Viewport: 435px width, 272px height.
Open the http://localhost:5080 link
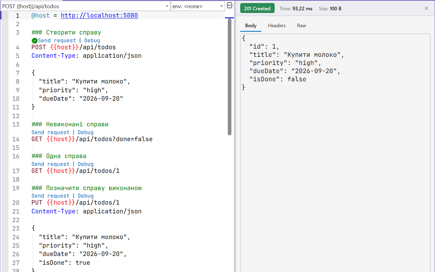click(99, 15)
